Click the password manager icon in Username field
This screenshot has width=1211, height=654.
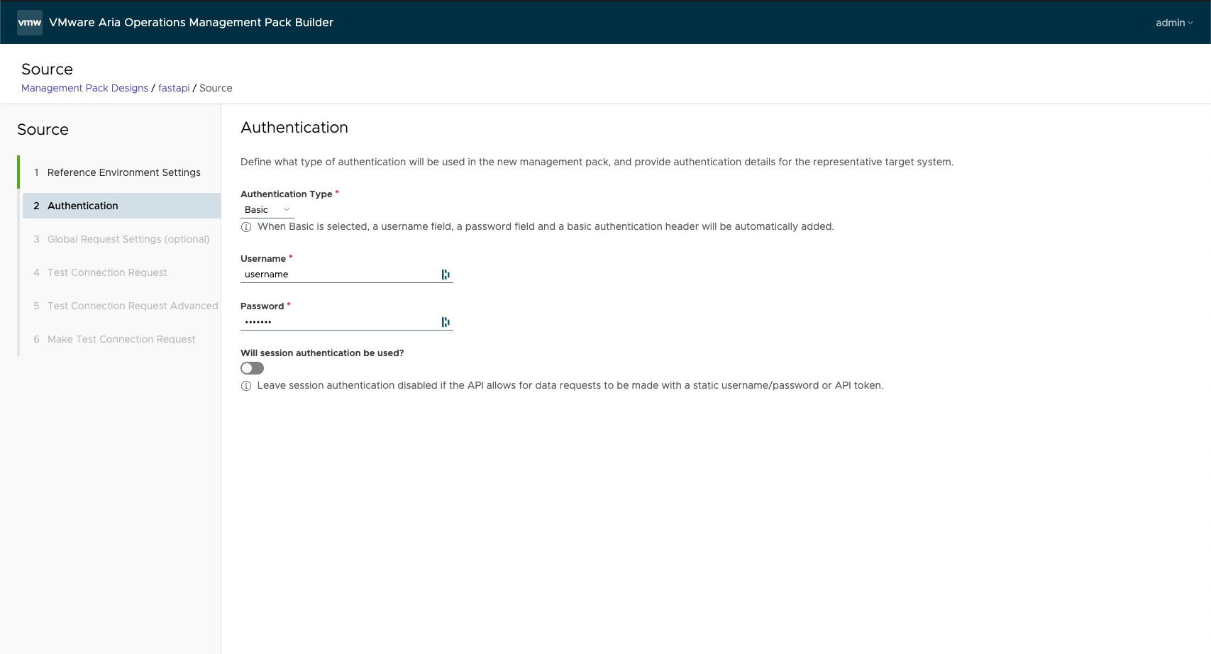point(446,275)
